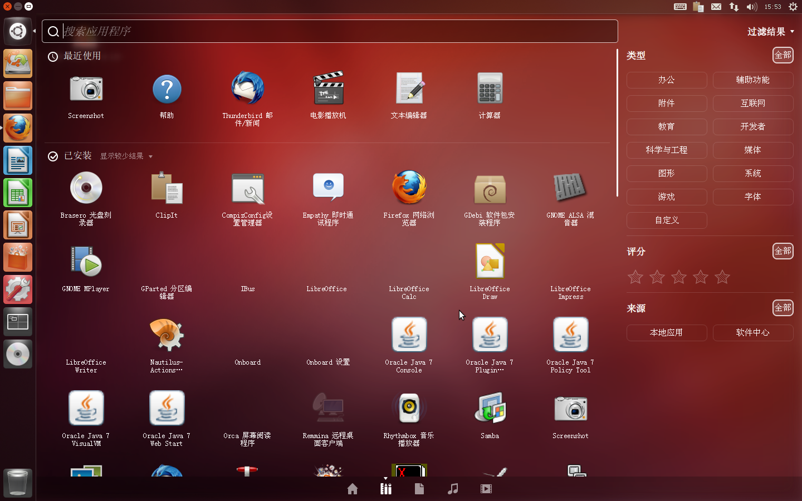Open GNOME ALSA 混音器
802x501 pixels.
tap(570, 198)
